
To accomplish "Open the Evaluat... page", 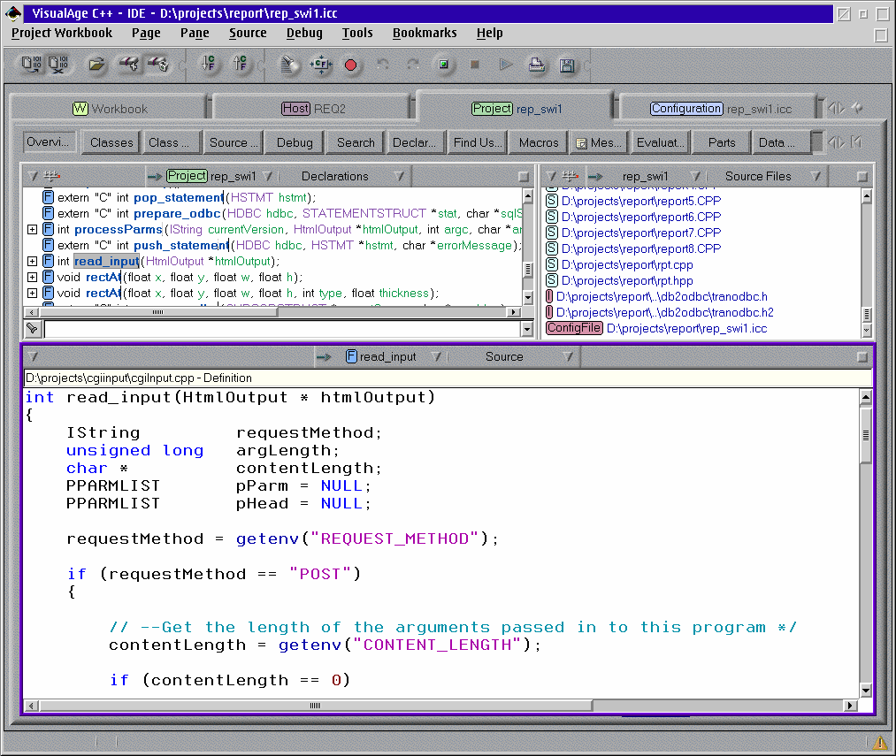I will 661,142.
